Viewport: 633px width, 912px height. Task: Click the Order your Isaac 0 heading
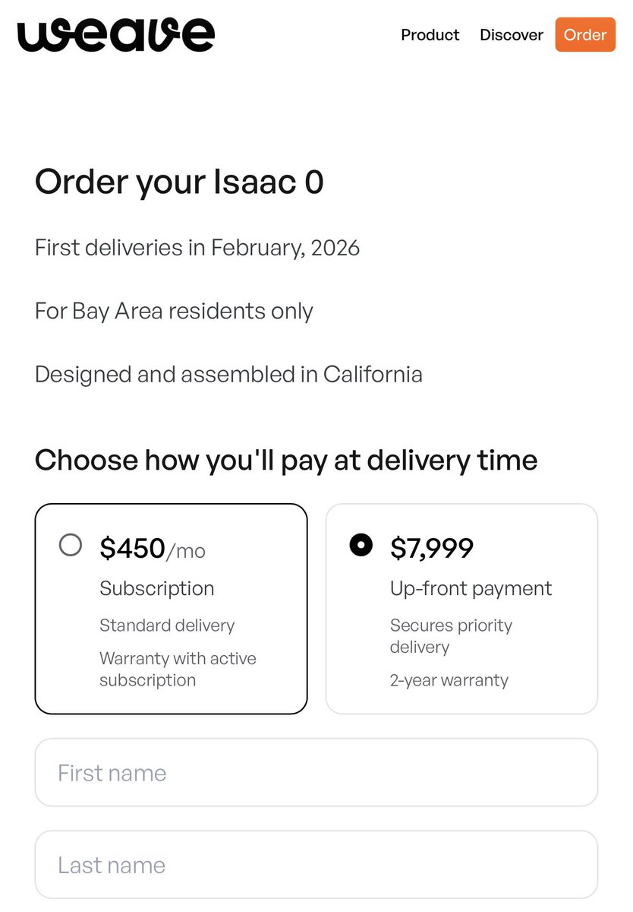point(179,183)
